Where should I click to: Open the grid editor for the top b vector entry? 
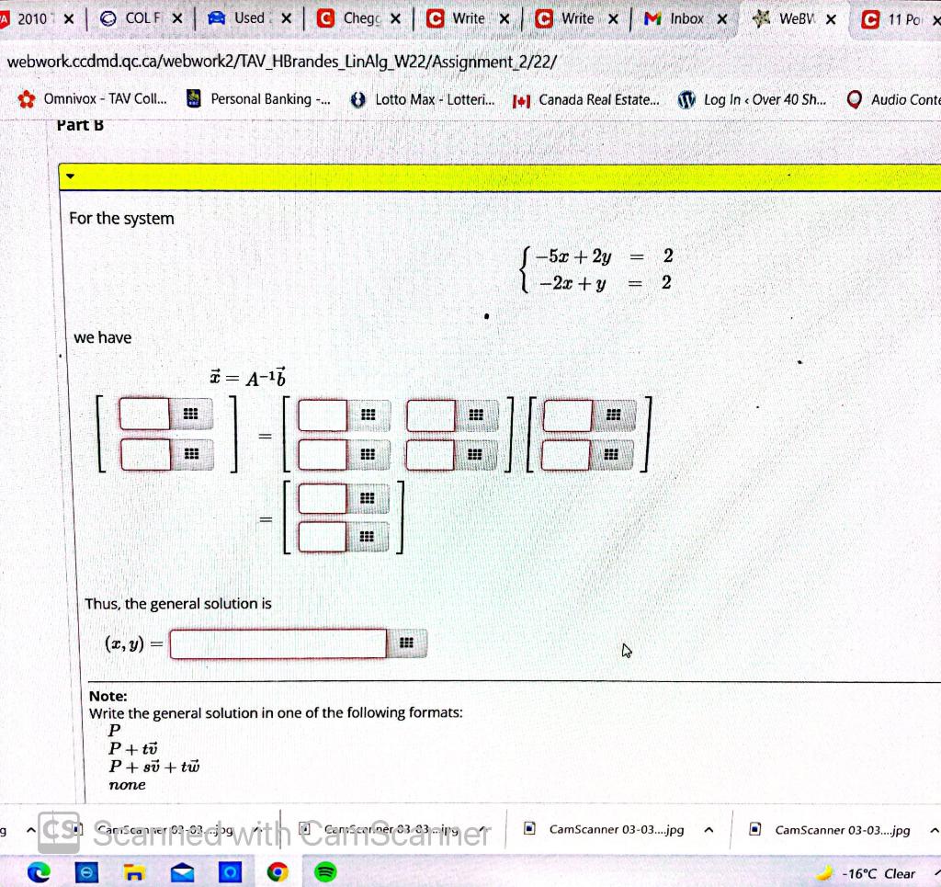pos(613,415)
